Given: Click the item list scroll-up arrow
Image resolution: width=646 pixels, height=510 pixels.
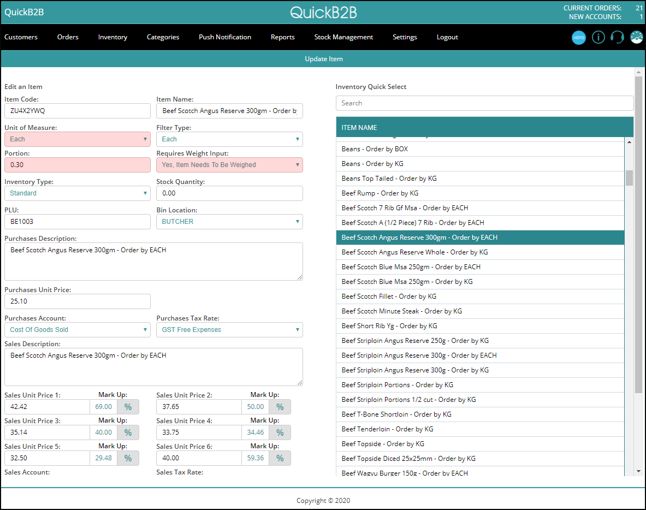Looking at the screenshot, I should pyautogui.click(x=629, y=142).
